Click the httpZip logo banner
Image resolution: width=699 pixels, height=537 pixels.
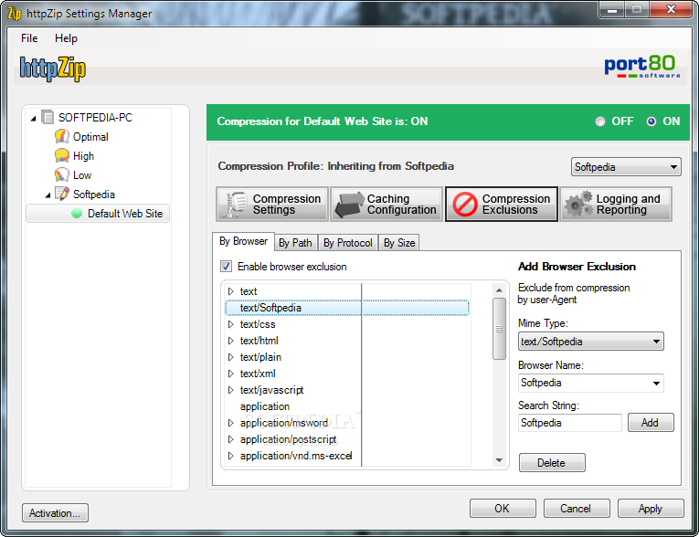click(53, 68)
